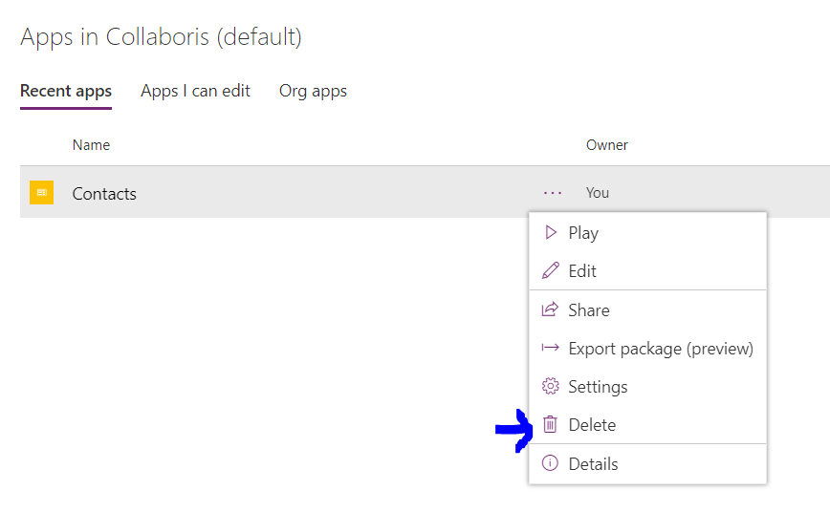Switch to Apps I can edit tab
This screenshot has height=512, width=830.
[x=195, y=92]
